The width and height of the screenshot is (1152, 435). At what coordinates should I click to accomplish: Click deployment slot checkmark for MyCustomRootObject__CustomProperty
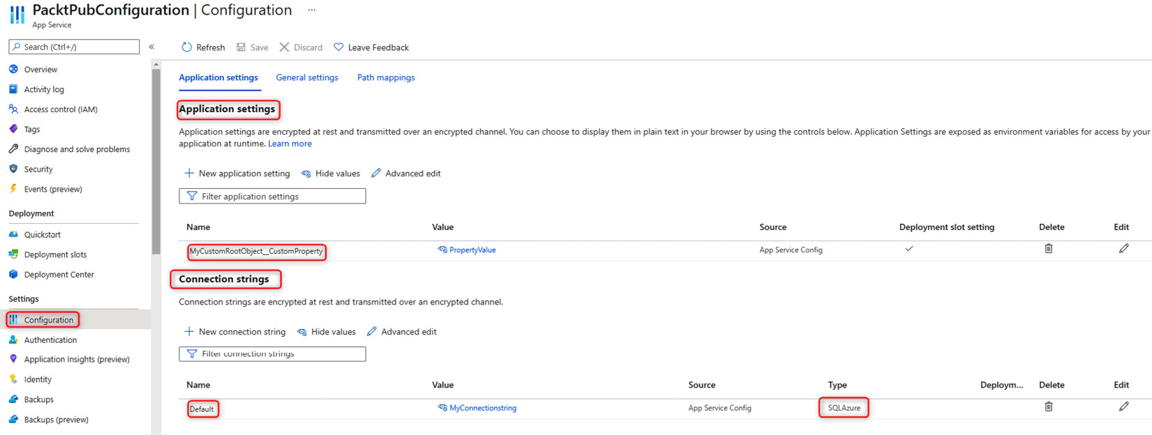[909, 248]
